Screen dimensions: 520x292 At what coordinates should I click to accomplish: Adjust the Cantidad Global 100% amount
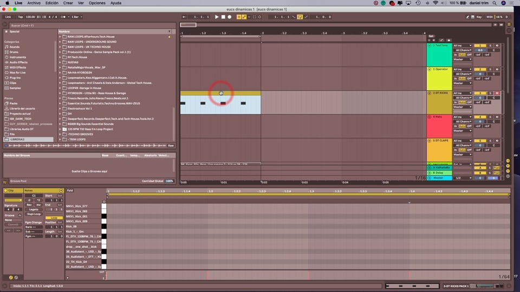(170, 181)
